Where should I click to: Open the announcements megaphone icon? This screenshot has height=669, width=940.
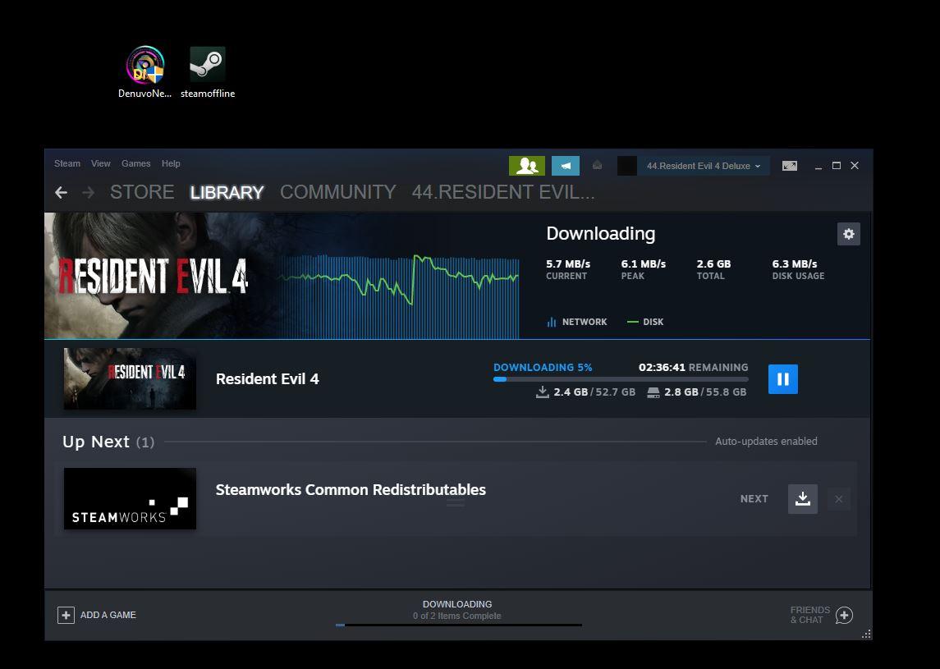[x=565, y=166]
